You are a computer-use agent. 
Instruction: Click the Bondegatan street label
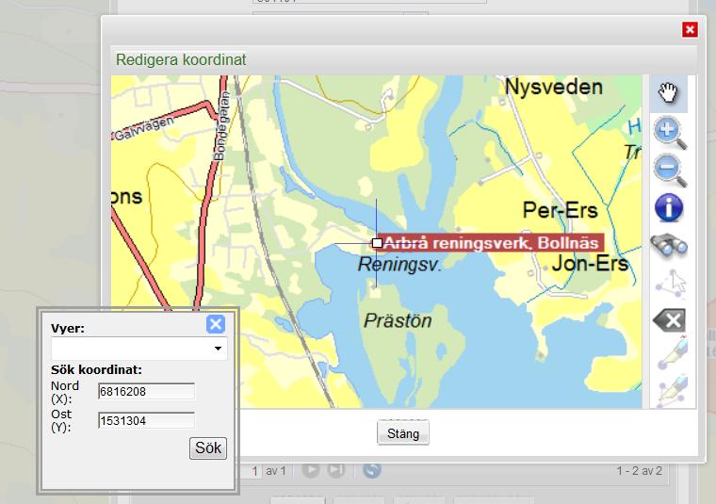click(x=220, y=126)
